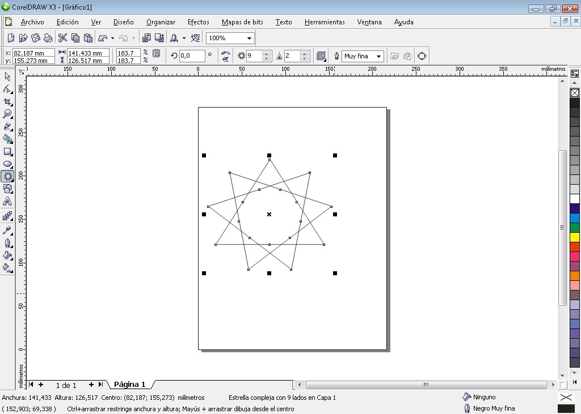This screenshot has height=414, width=581.
Task: Apply vertical mirror to the star
Action: (x=226, y=59)
